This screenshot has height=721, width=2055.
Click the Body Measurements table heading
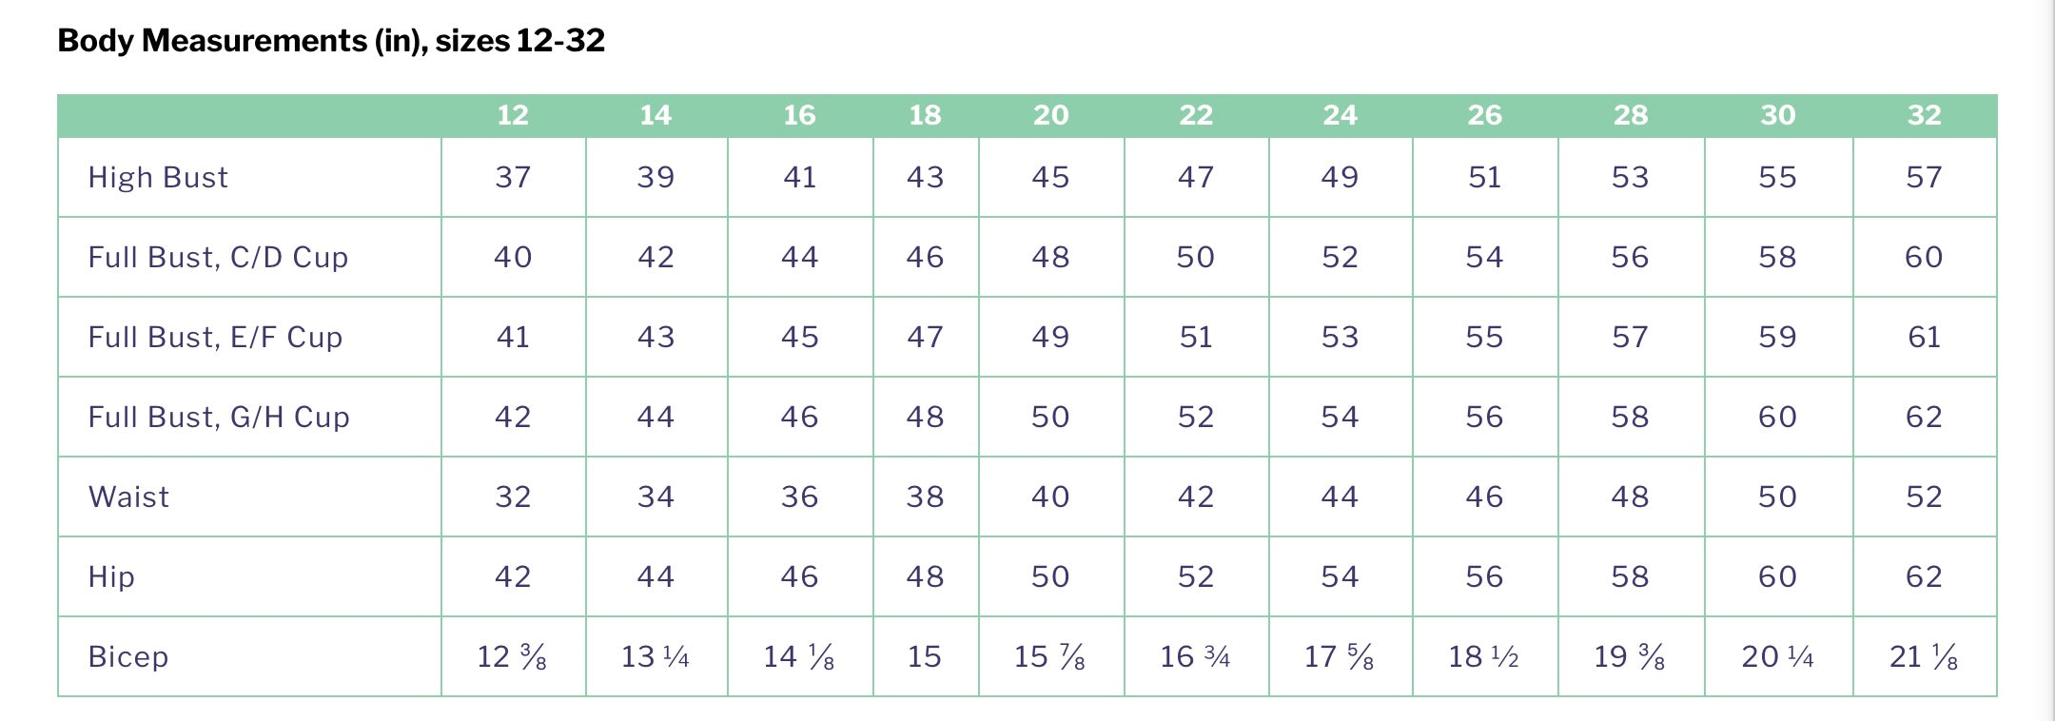point(331,41)
